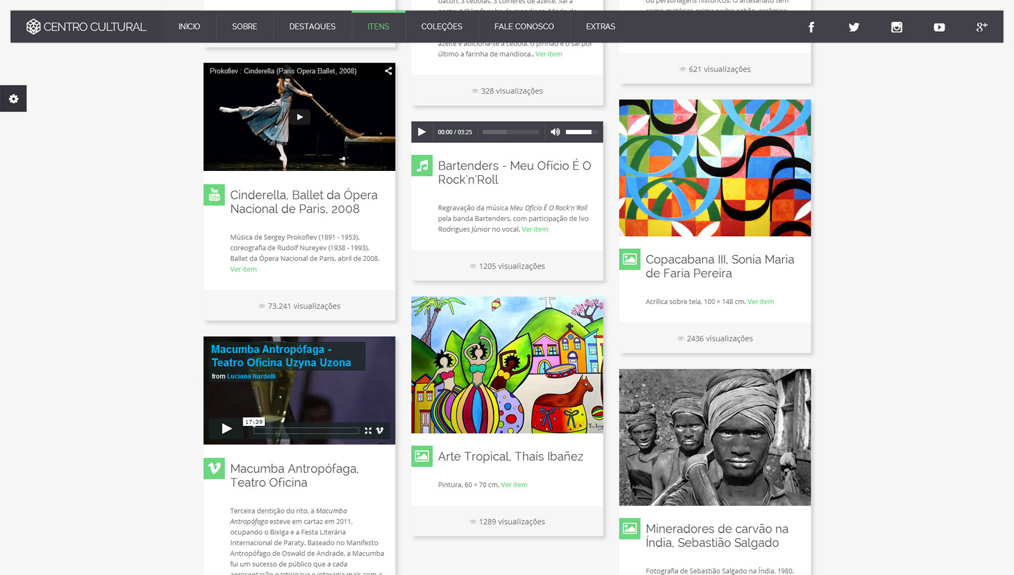The image size is (1014, 575).
Task: Play the Macumba Antropófaga Vimeo video
Action: point(226,429)
